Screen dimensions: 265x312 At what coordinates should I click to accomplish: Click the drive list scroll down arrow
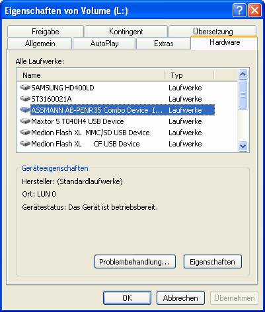[243, 146]
